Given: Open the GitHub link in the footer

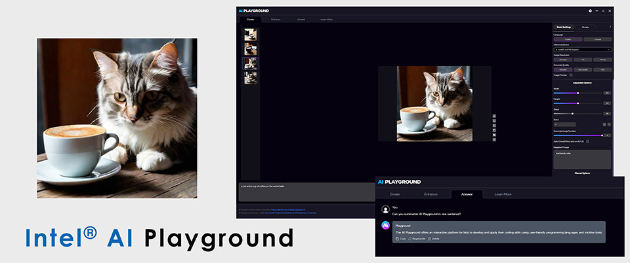Looking at the screenshot, I should click(x=288, y=209).
